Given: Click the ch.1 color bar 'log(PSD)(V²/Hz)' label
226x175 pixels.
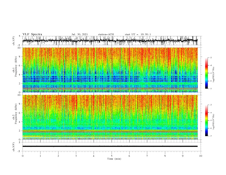Looking at the screenshot, I should [214, 75].
